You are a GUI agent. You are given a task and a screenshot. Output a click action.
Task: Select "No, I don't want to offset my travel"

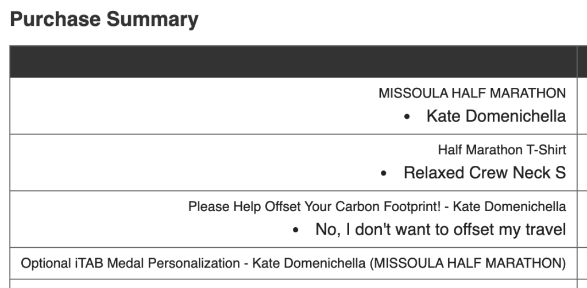click(x=441, y=230)
